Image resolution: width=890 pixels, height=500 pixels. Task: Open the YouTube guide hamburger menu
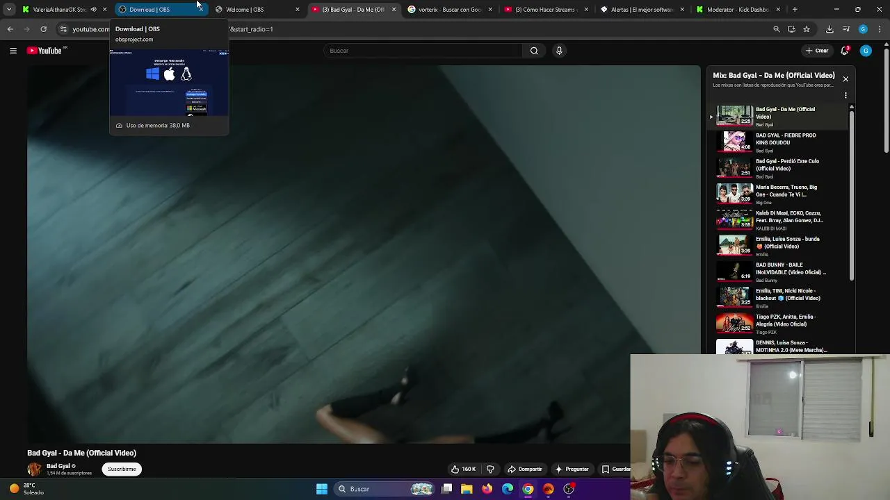click(x=13, y=51)
